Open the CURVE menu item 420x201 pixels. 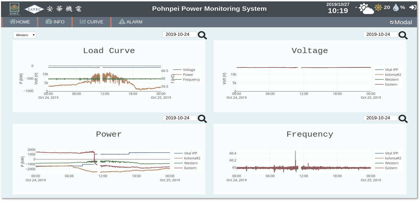pyautogui.click(x=91, y=22)
